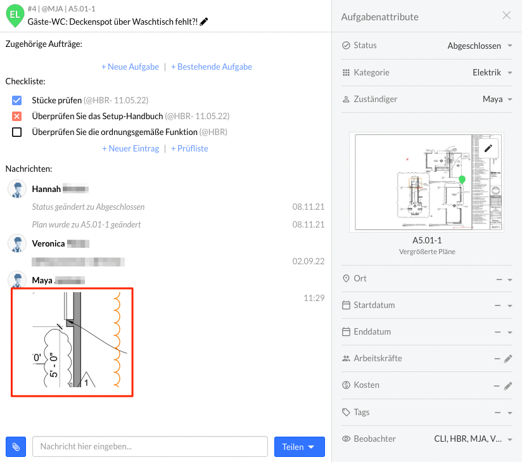Click the task title 'Gäste-WC: Deckenspot'
Viewport: 522px width, 462px height.
[113, 22]
